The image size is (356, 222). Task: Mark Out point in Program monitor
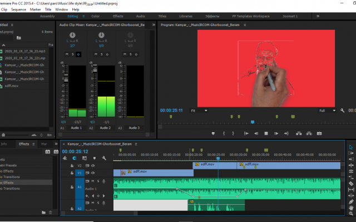tap(233, 133)
